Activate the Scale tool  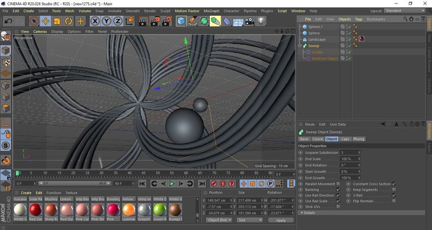tap(57, 21)
